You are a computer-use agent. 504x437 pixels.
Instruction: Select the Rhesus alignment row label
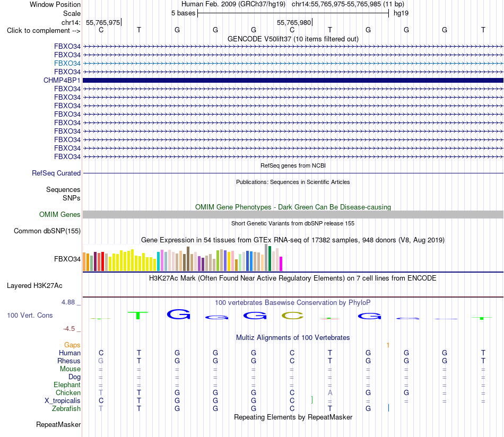(x=69, y=361)
